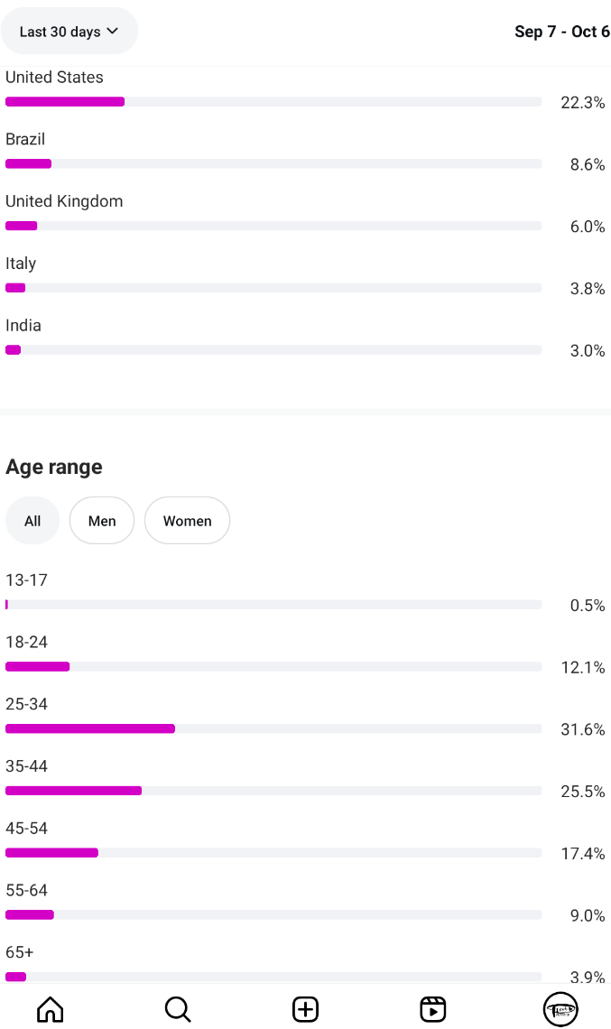Click the Sep 7 - Oct 6 date range

pyautogui.click(x=561, y=32)
